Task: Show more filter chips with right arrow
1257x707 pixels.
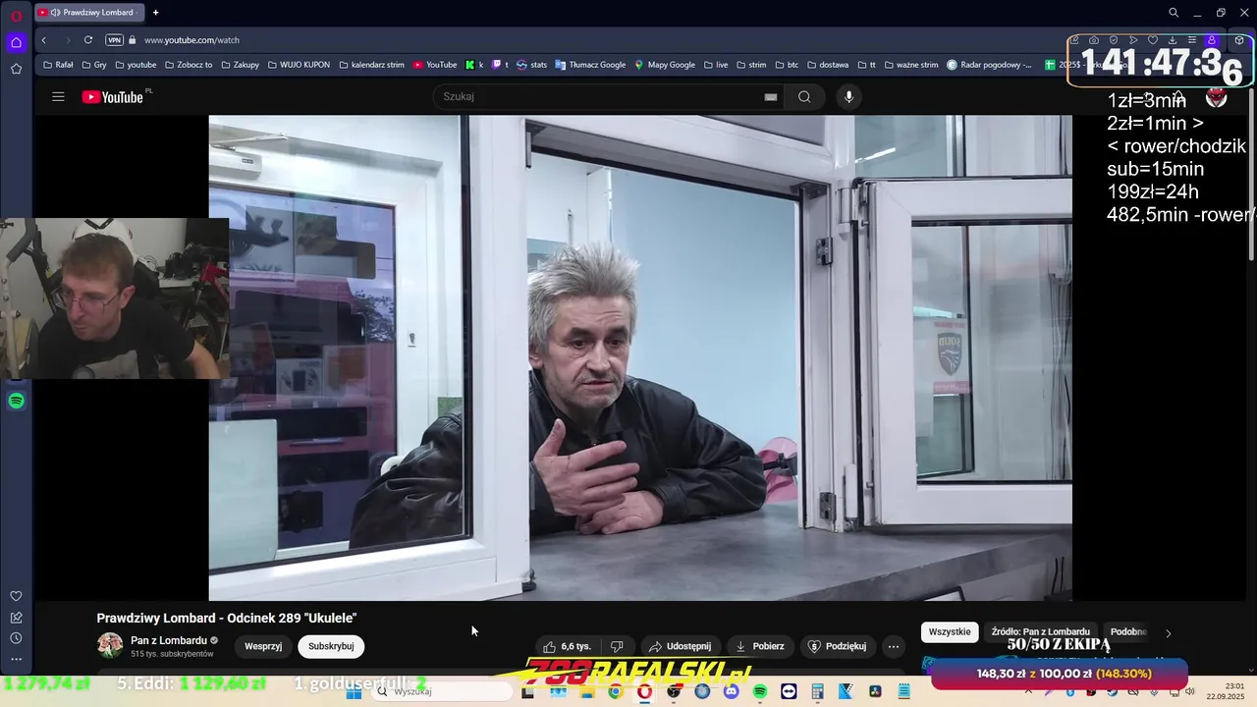Action: 1168,632
